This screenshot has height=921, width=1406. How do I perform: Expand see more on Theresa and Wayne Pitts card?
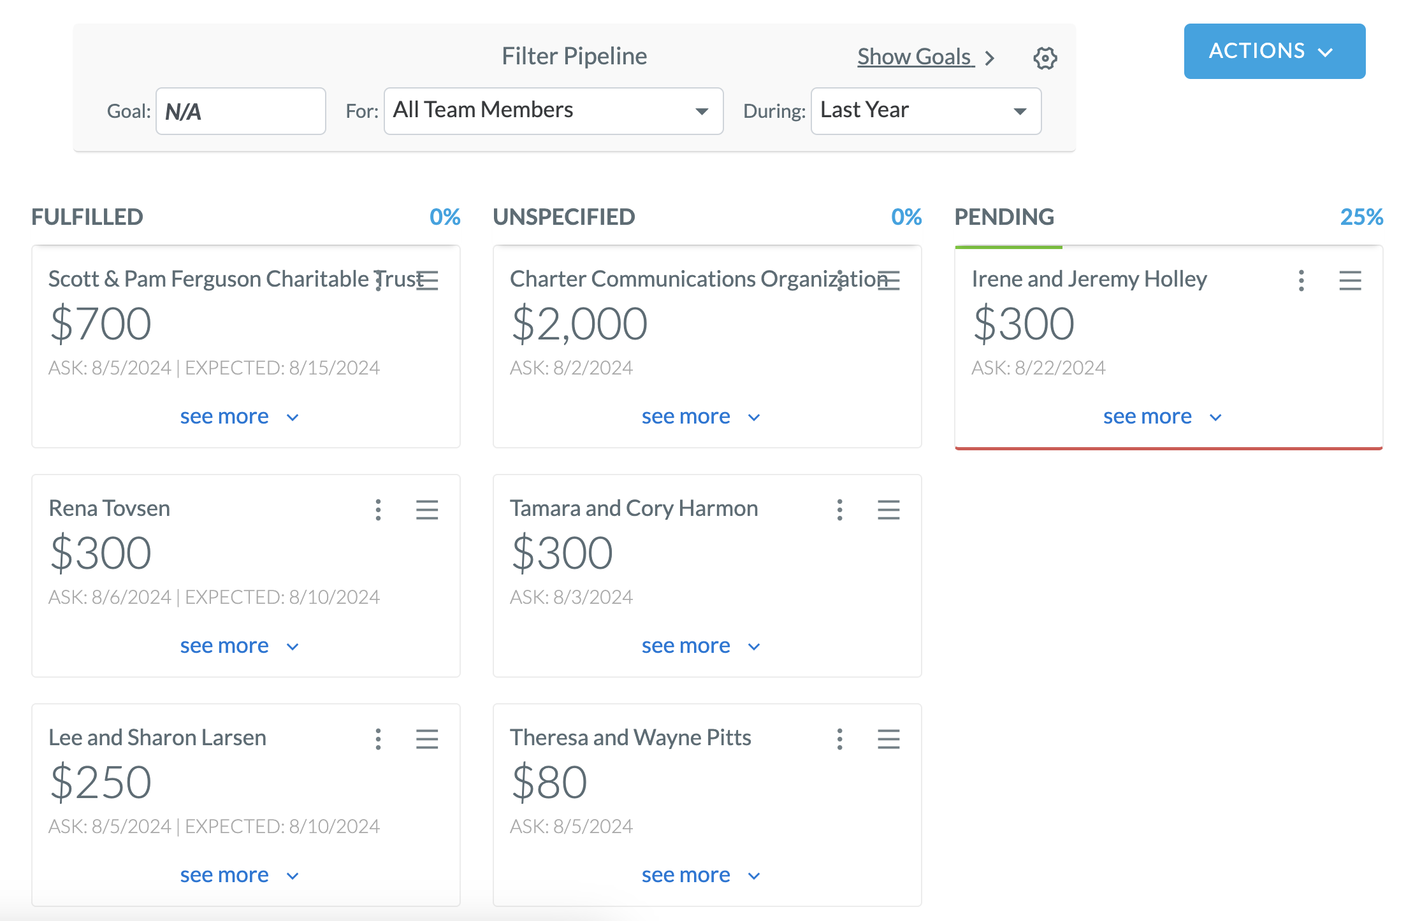tap(701, 875)
